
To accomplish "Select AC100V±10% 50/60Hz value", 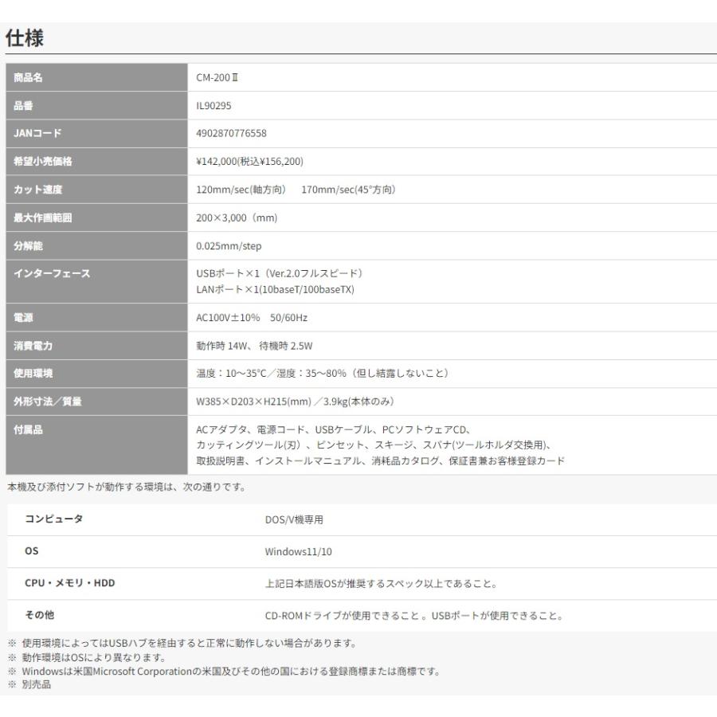I will (252, 317).
